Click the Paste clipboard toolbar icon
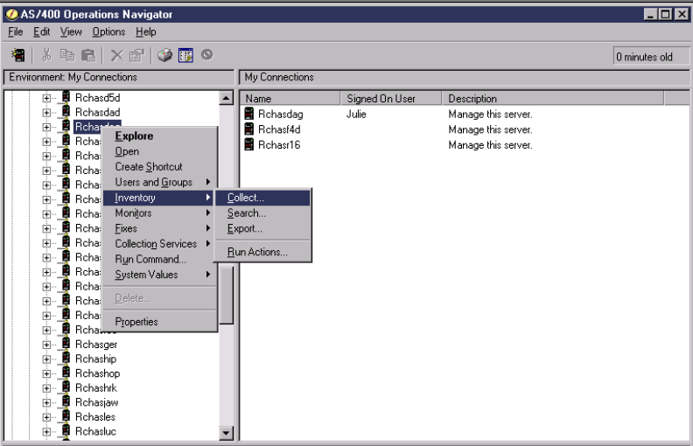Viewport: 693px width, 446px height. point(88,55)
